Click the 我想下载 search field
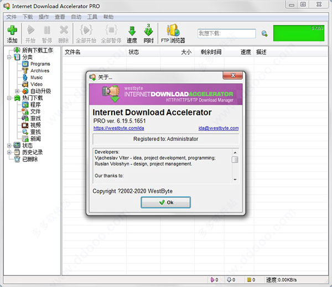Image resolution: width=332 pixels, height=287 pixels. pos(226,33)
